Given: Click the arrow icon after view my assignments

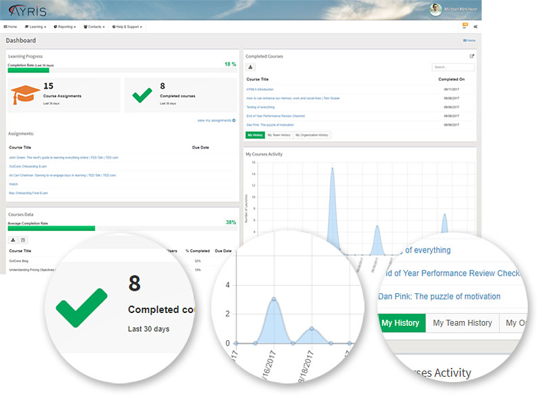Looking at the screenshot, I should (234, 121).
